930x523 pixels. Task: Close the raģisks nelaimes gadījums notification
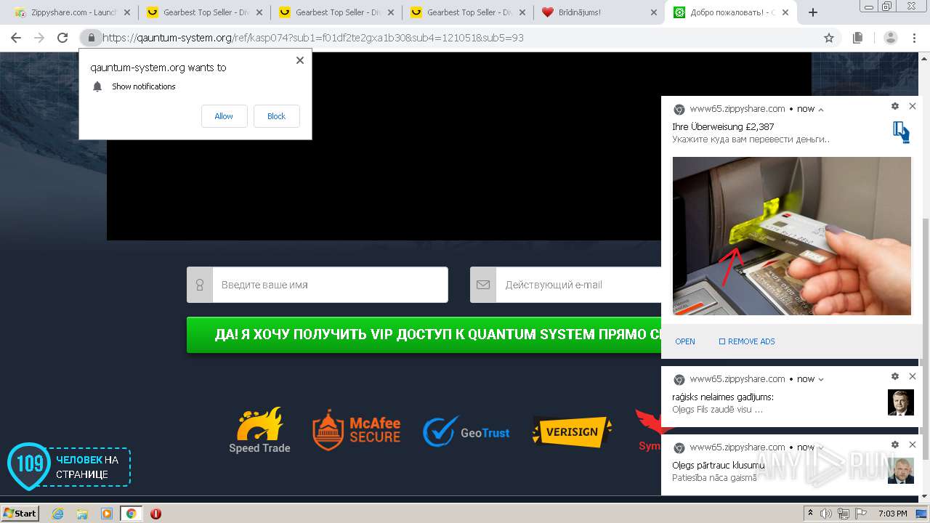(913, 376)
